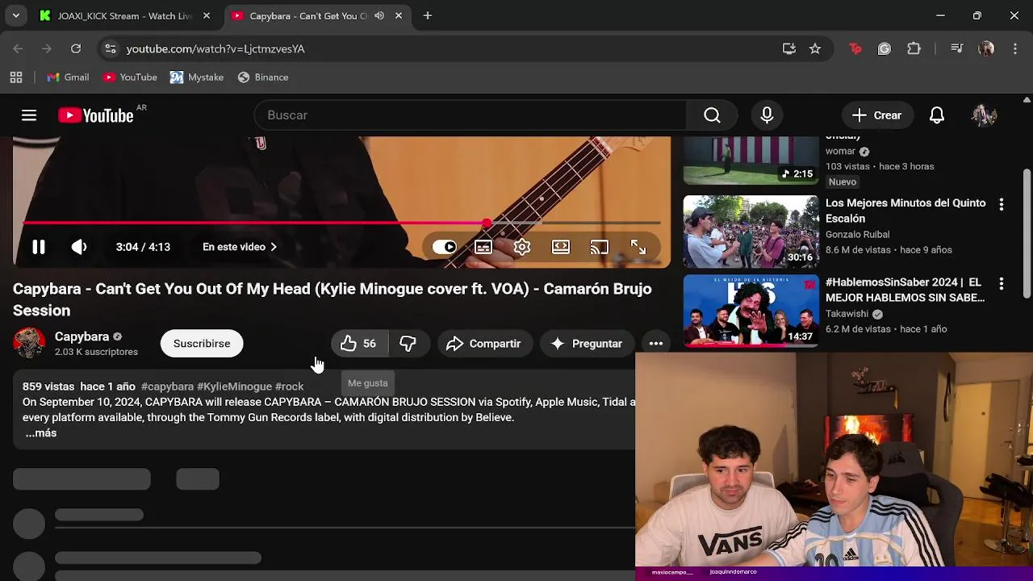Open media control button in toolbar

pos(957,49)
